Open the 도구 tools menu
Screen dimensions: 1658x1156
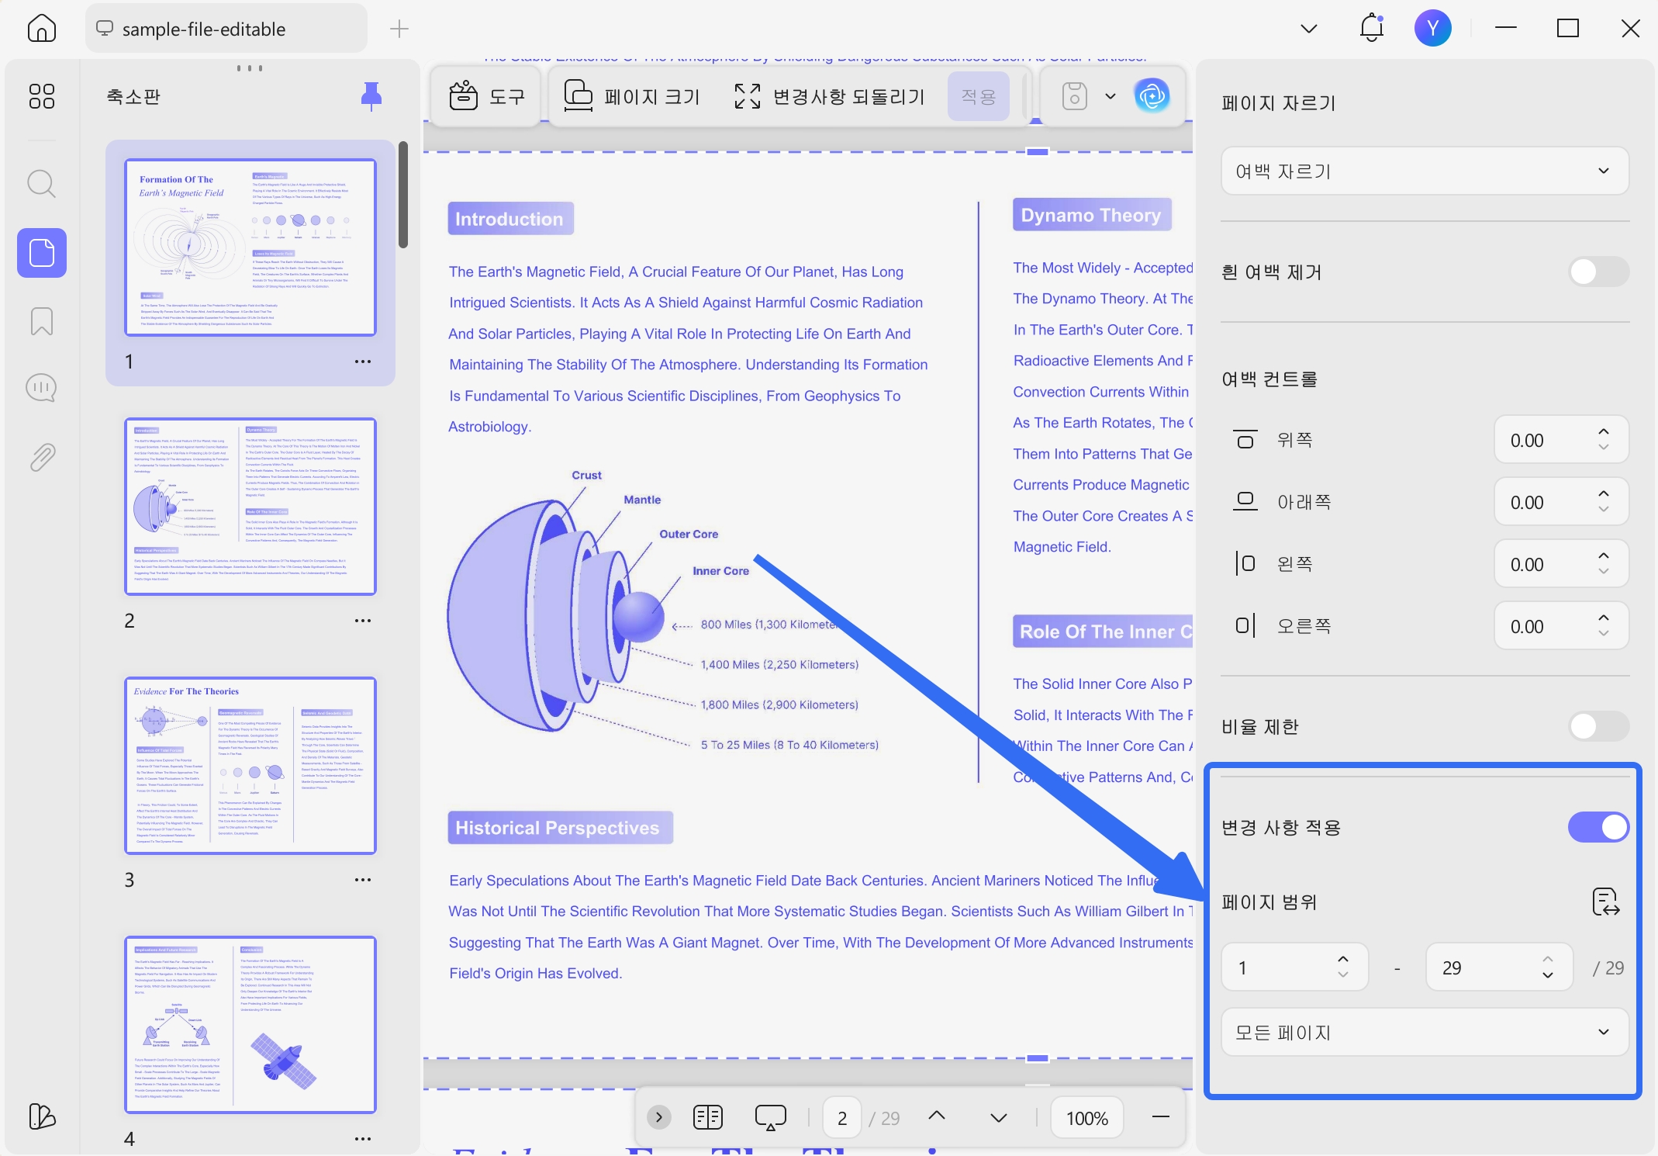coord(486,96)
